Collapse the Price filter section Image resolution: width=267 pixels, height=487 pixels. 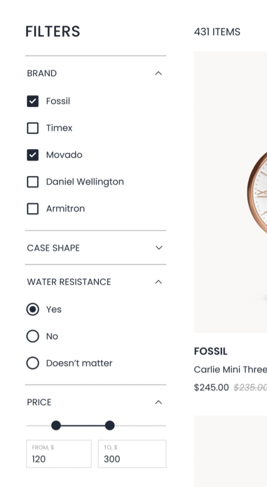pyautogui.click(x=158, y=402)
